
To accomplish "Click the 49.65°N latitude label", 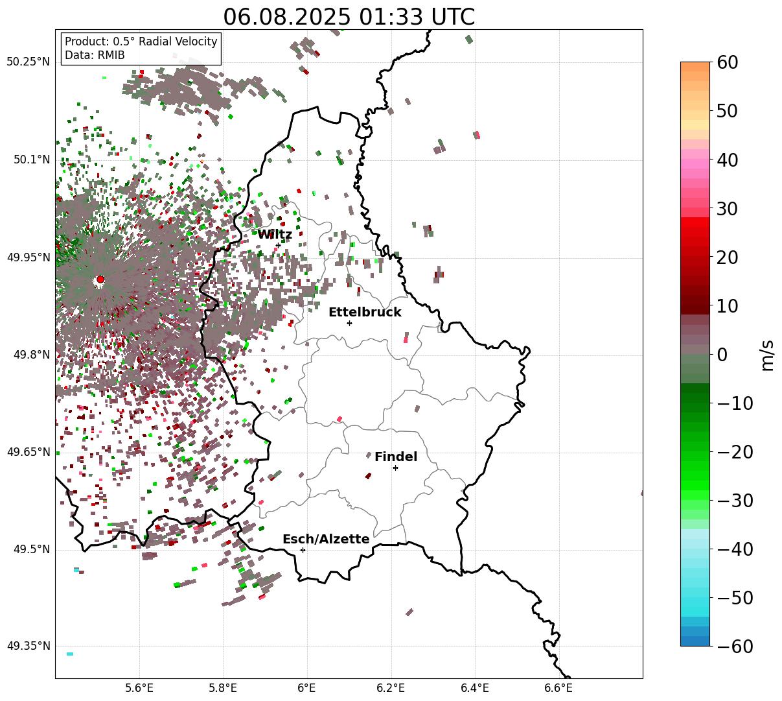I will click(x=28, y=452).
